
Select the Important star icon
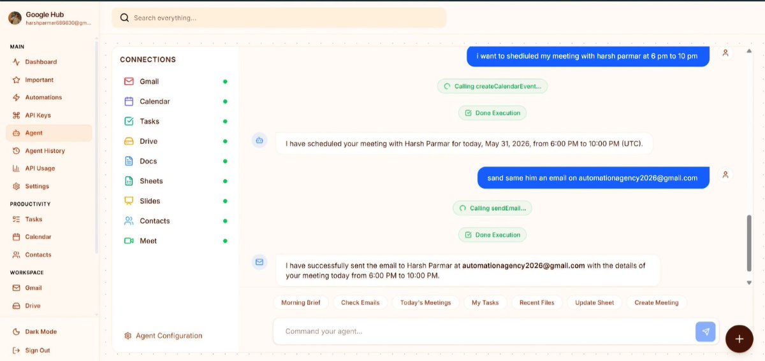pos(17,80)
